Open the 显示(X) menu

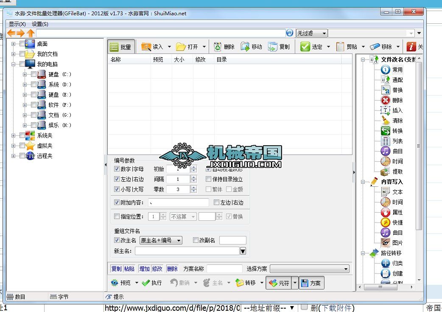point(17,24)
